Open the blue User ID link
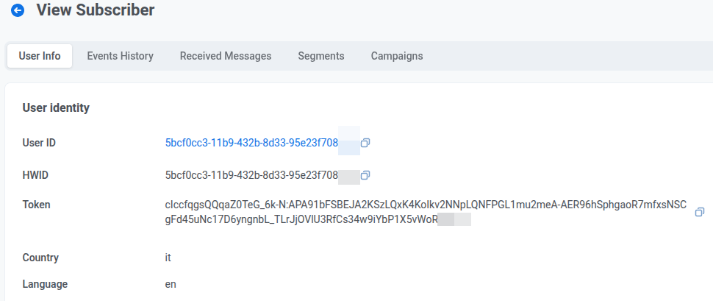Image resolution: width=713 pixels, height=301 pixels. [x=251, y=143]
